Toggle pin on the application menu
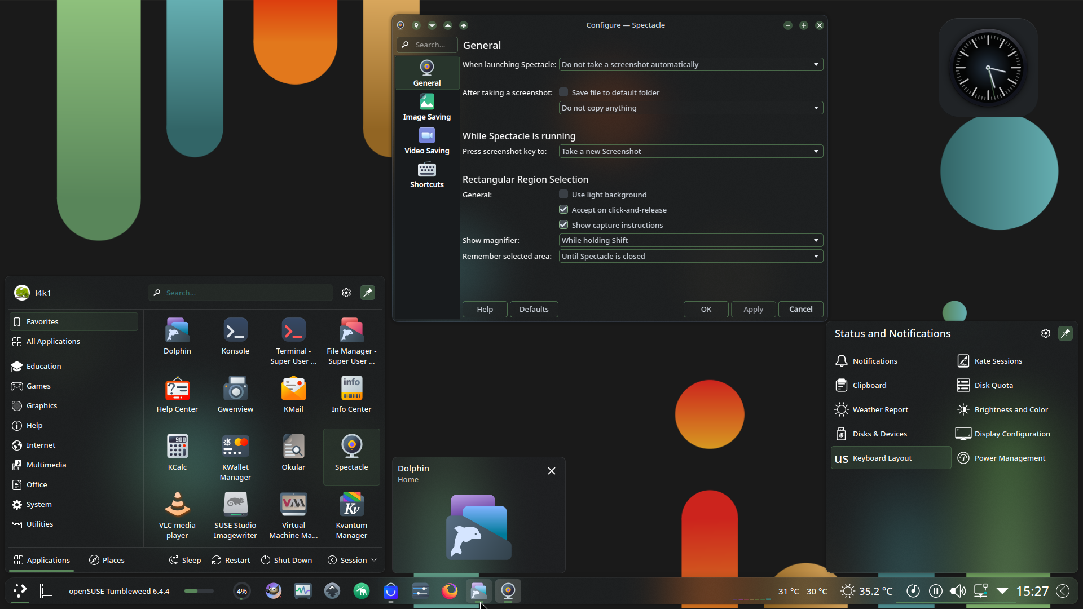1083x609 pixels. [368, 293]
